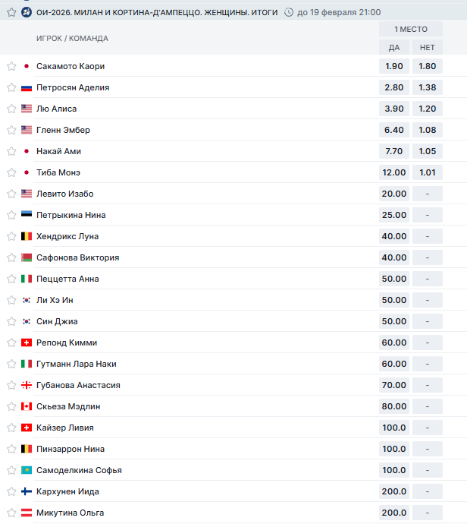The height and width of the screenshot is (524, 467).
Task: Toggle the favorite star for Микутина Ольга
Action: pyautogui.click(x=11, y=513)
